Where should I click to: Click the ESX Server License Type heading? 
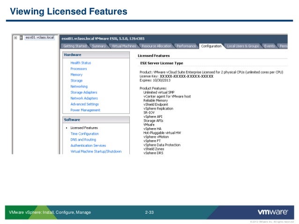point(162,63)
